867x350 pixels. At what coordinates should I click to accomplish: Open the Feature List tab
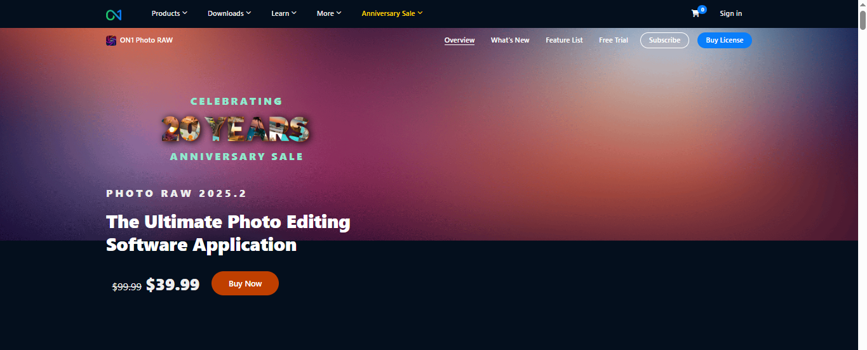pyautogui.click(x=564, y=40)
